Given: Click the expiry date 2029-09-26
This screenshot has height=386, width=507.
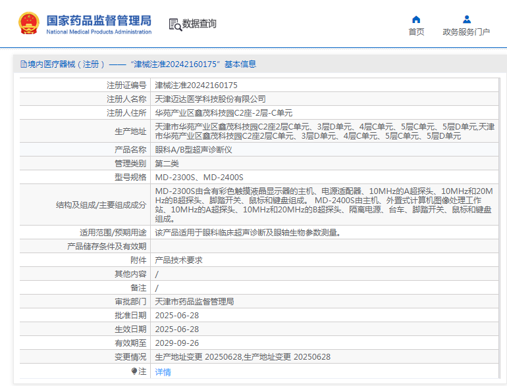Looking at the screenshot, I should (x=176, y=343).
